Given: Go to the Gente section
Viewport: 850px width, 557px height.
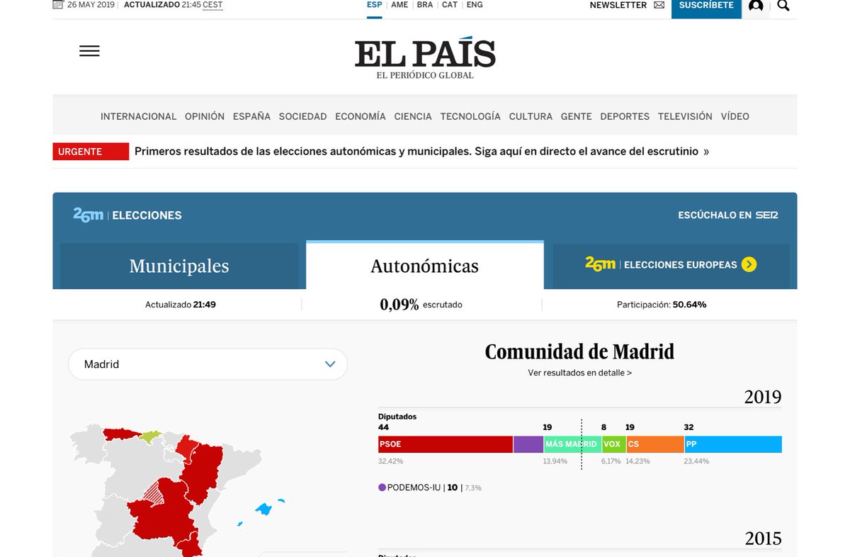Looking at the screenshot, I should [x=577, y=116].
